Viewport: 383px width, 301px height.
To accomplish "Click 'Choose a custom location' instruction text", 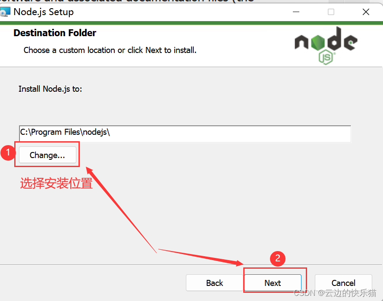I will point(110,50).
